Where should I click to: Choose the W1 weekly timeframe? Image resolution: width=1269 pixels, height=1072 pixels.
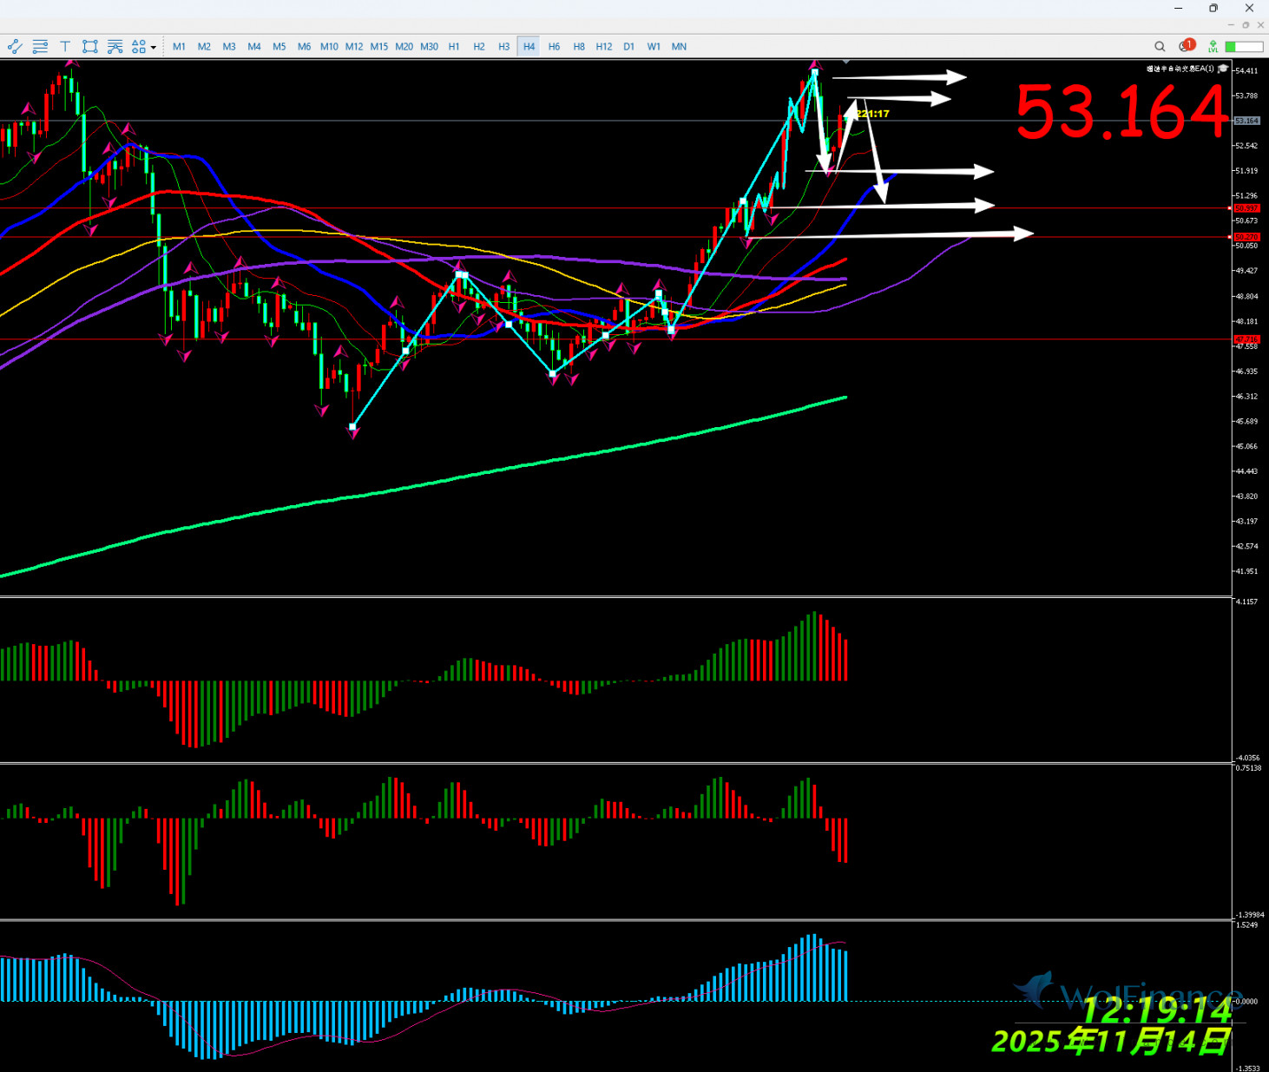click(654, 47)
